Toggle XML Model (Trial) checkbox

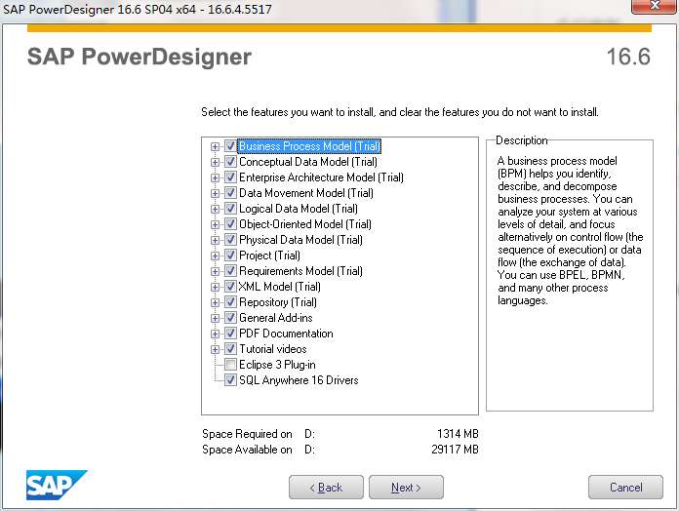[x=230, y=287]
